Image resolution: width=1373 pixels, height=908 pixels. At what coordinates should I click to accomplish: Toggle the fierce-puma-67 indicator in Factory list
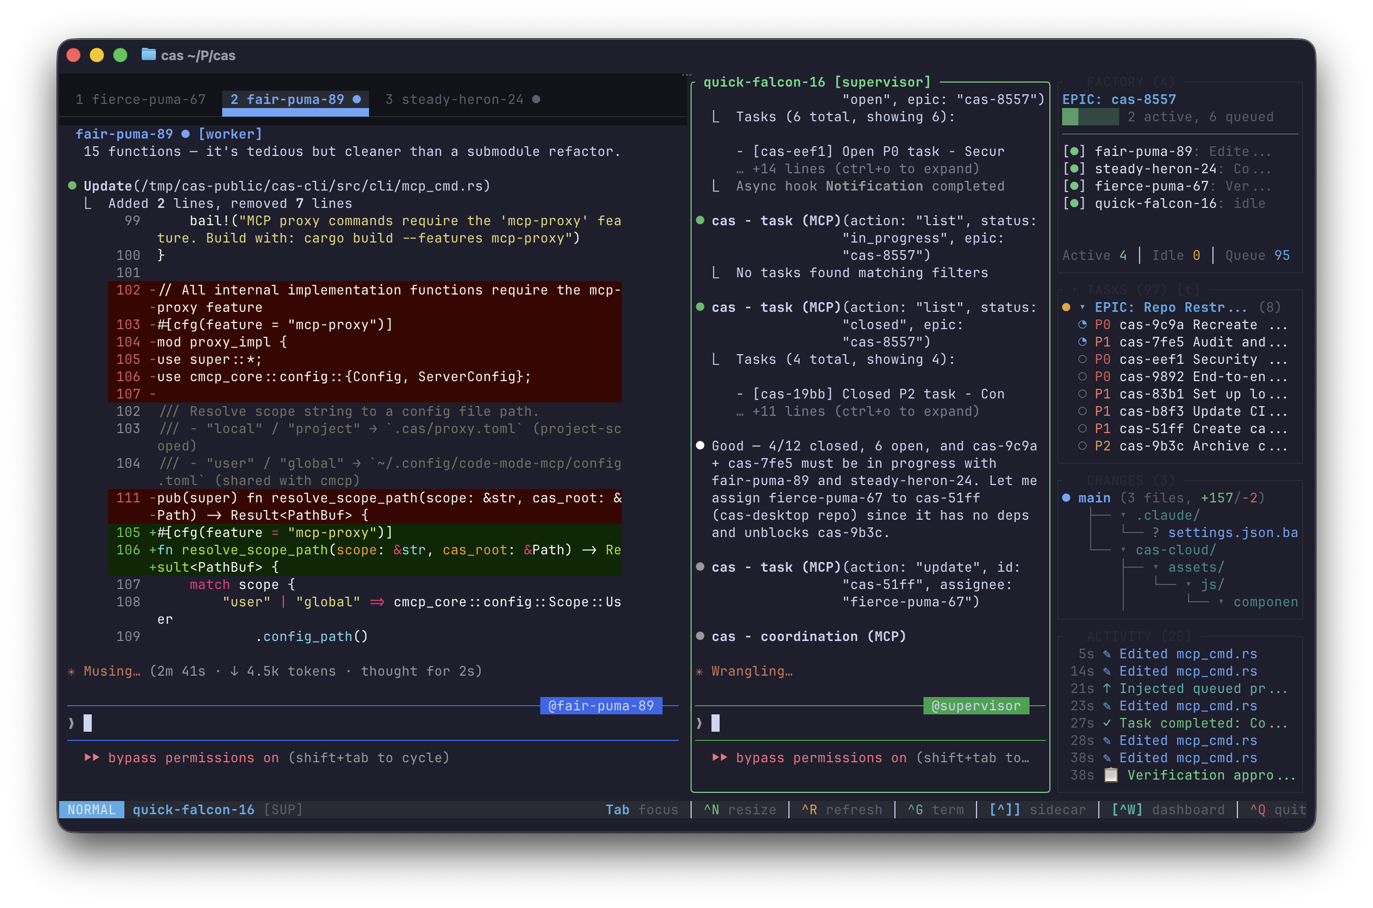point(1074,186)
